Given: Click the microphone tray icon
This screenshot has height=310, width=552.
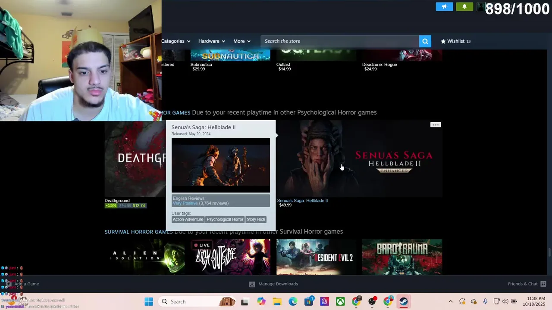Looking at the screenshot, I should [x=485, y=302].
